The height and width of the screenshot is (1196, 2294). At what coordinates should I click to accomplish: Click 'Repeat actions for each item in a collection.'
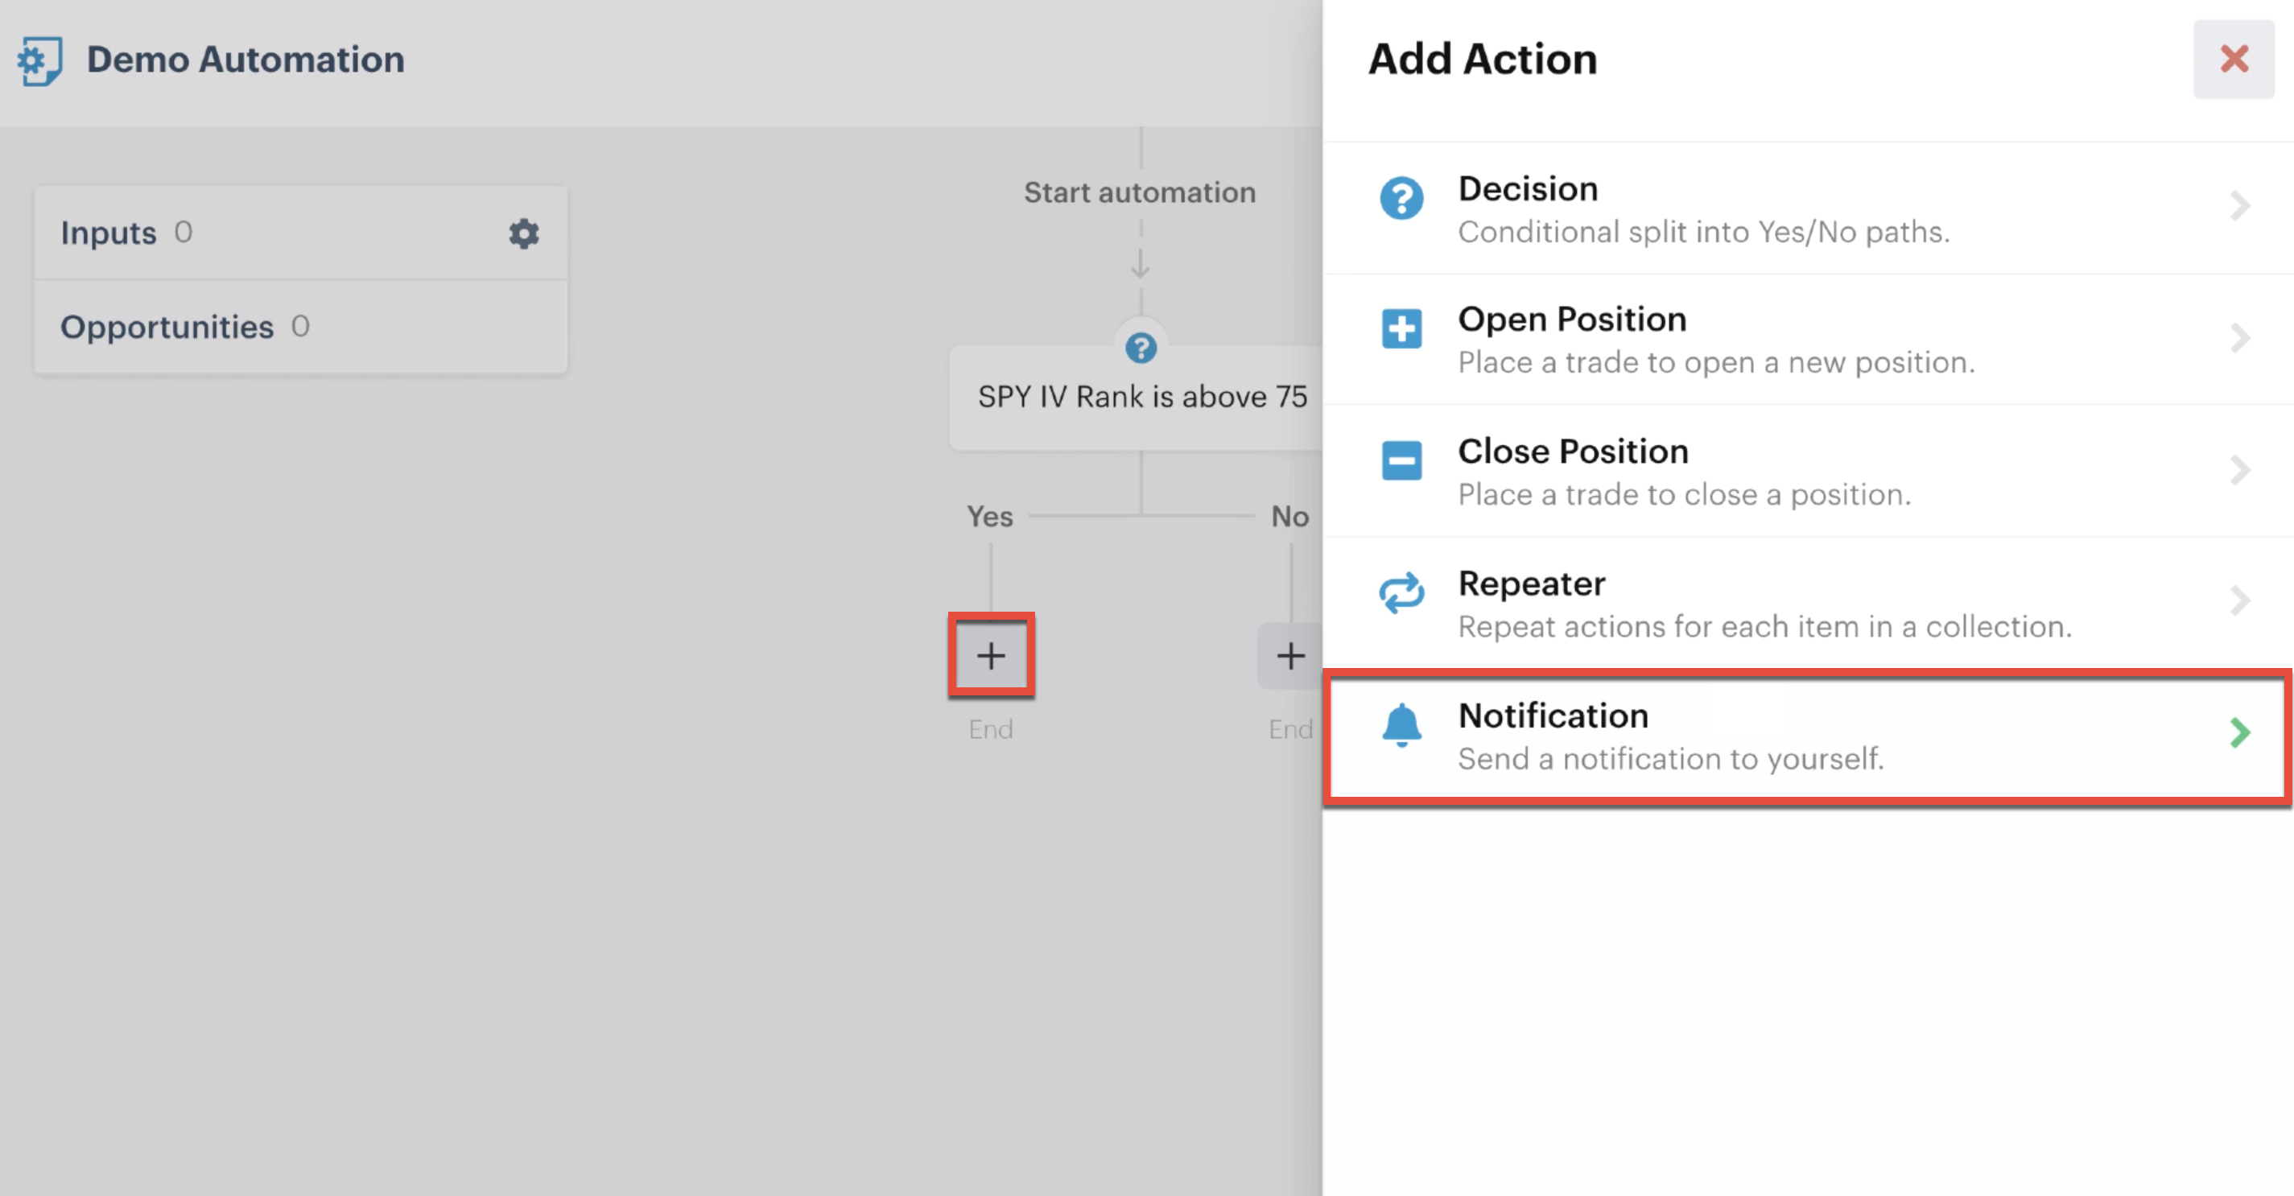tap(1764, 627)
